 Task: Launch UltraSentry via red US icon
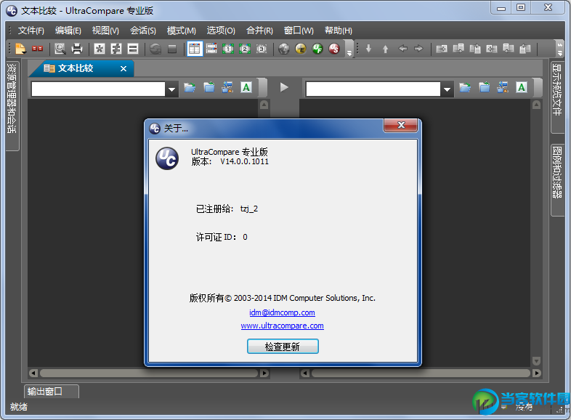point(334,49)
